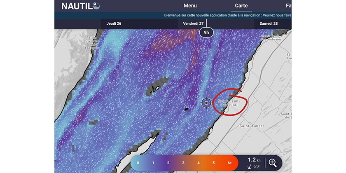
Task: Select Vendredi 27 in the date bar
Action: click(x=193, y=23)
